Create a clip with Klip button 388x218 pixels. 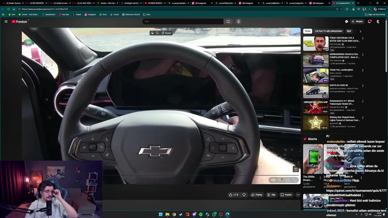click(271, 195)
